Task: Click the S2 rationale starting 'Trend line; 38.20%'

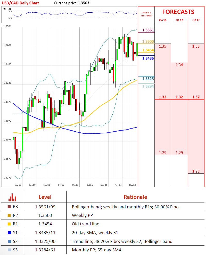Action: point(122,241)
